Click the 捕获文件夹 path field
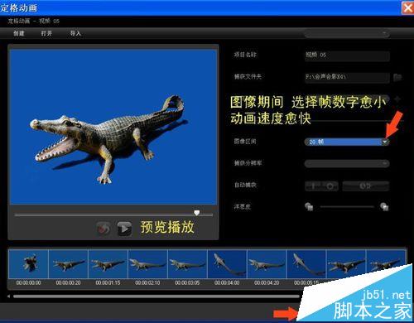This screenshot has height=323, width=414. [x=347, y=77]
